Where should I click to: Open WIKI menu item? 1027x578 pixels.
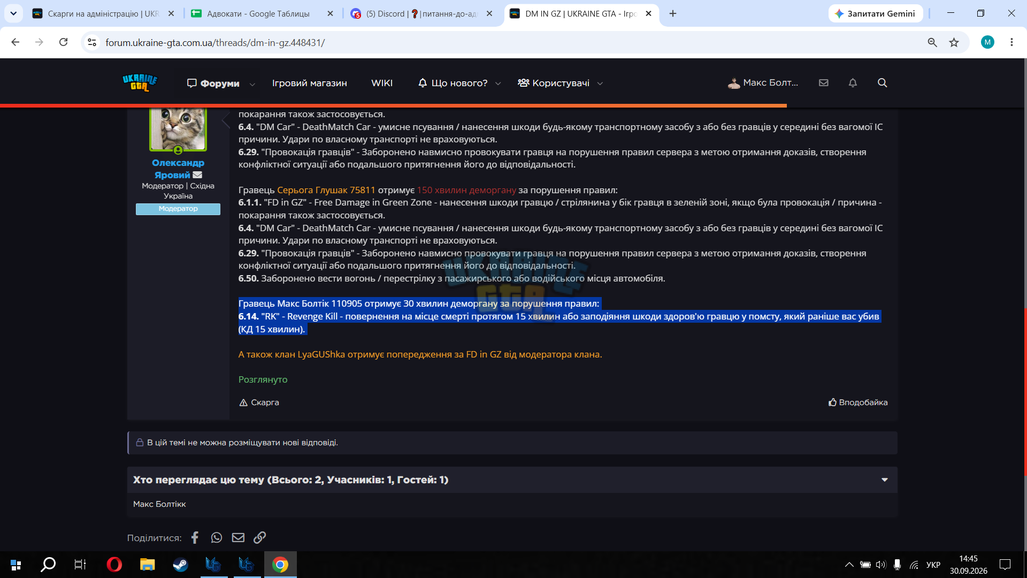[x=382, y=83]
